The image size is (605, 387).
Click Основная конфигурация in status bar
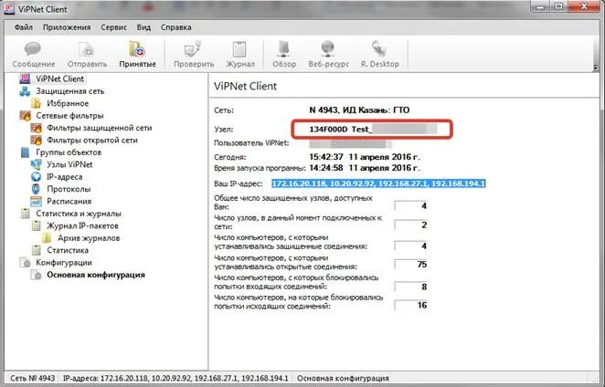click(343, 378)
